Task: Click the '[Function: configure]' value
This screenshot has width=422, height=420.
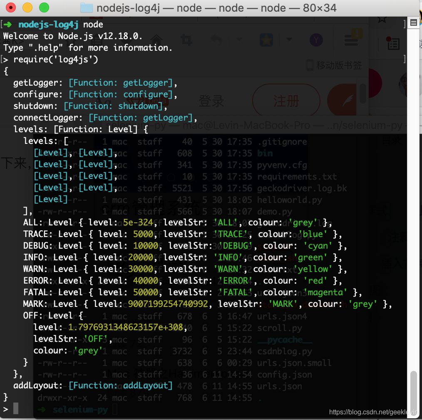Action: 121,94
